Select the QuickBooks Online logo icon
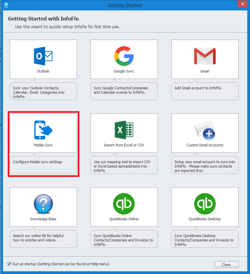 (x=124, y=204)
